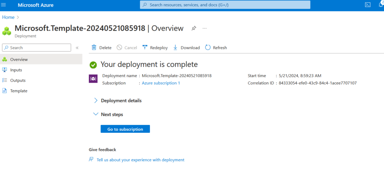Click the Redeploy toolbar label
The image size is (384, 195).
coord(159,48)
